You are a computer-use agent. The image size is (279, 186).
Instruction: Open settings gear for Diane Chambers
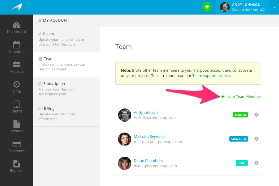[256, 163]
